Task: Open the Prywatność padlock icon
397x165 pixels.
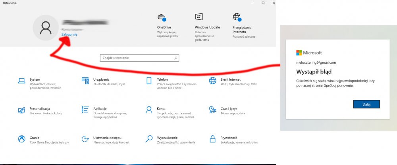Action: (213, 139)
